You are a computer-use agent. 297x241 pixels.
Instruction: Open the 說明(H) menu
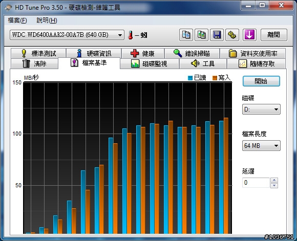(47, 20)
